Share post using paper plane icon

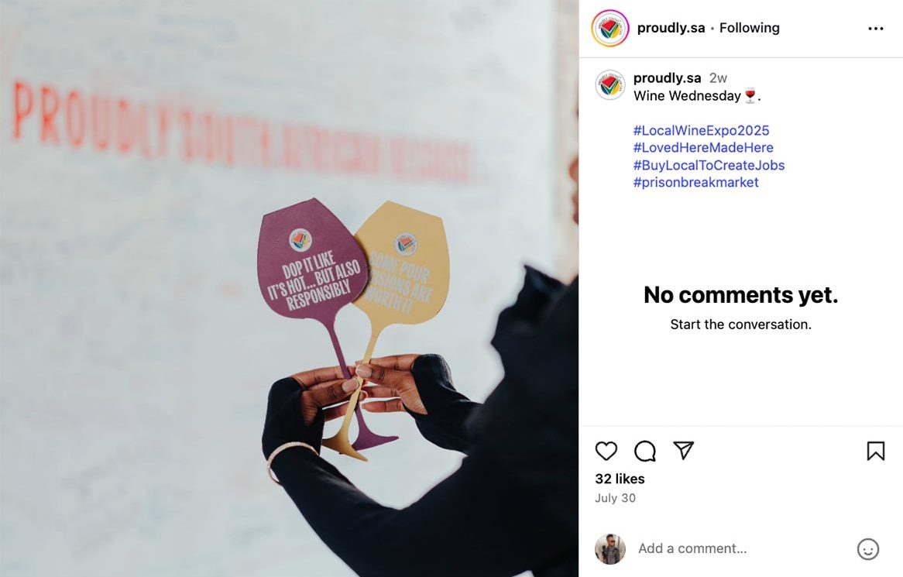684,450
